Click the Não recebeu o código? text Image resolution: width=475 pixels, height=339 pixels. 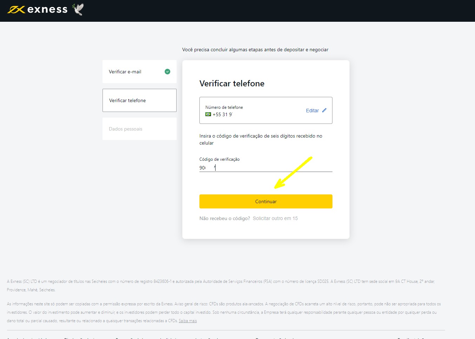tap(225, 218)
